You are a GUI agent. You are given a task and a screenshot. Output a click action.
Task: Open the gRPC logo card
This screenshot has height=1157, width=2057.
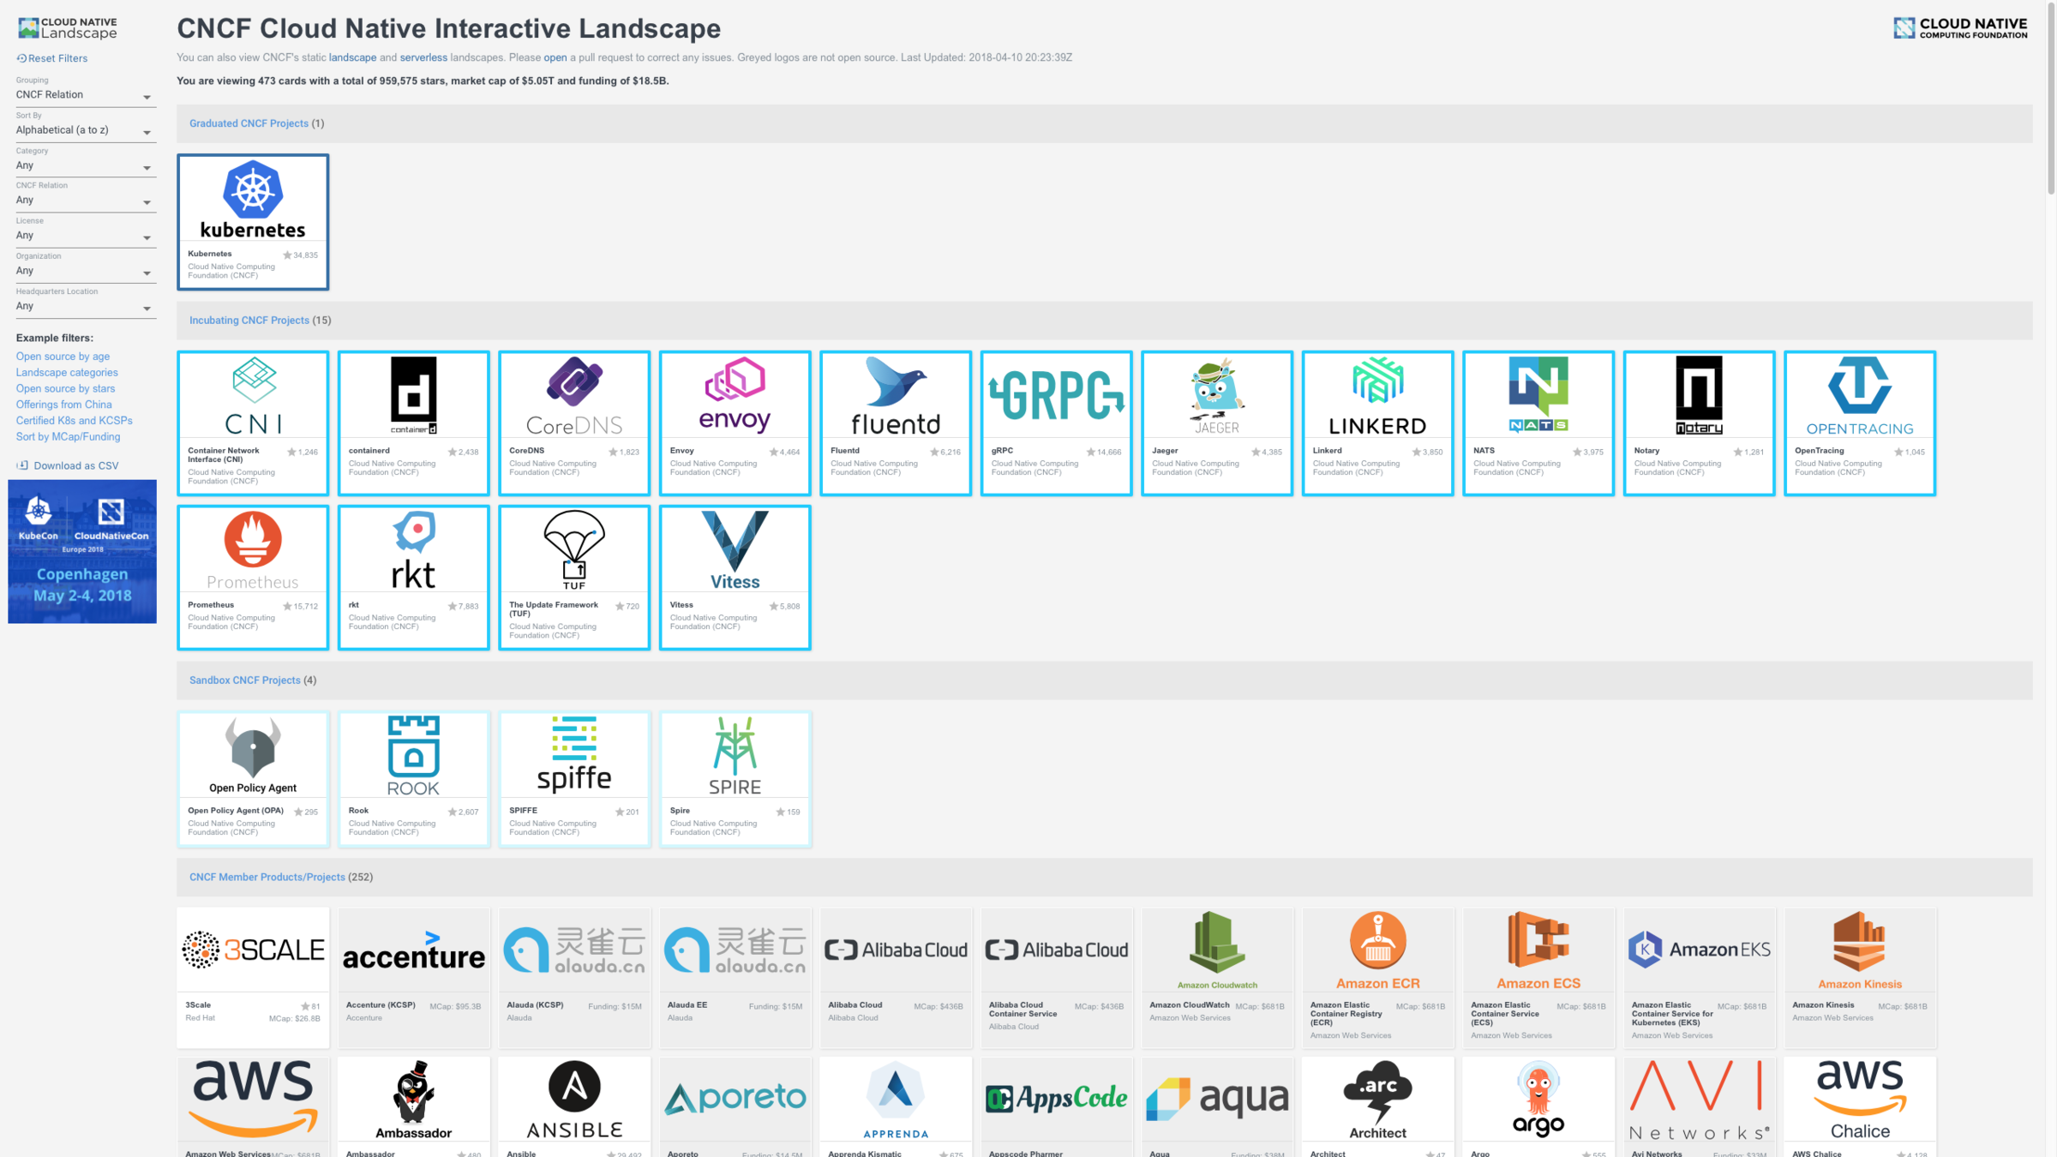pyautogui.click(x=1055, y=395)
